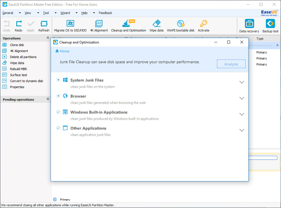This screenshot has width=281, height=208.
Task: Click the Home icon in cleanup dialog
Action: tap(57, 51)
